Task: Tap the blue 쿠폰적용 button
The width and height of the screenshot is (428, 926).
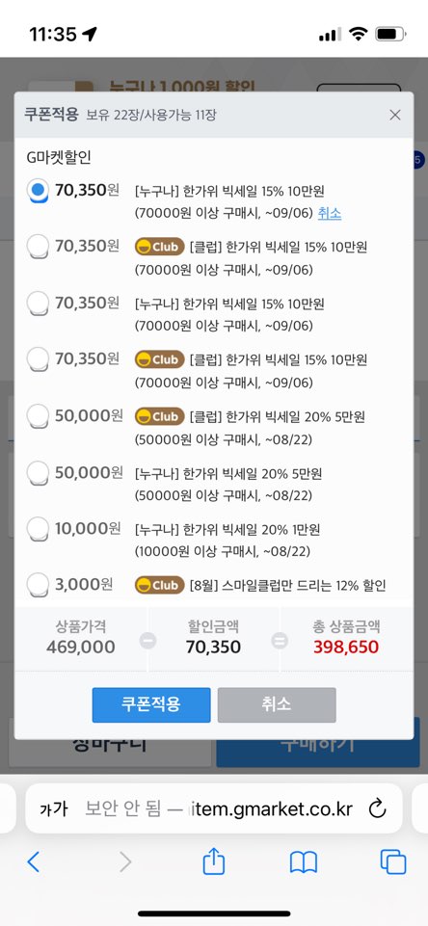Action: point(151,704)
